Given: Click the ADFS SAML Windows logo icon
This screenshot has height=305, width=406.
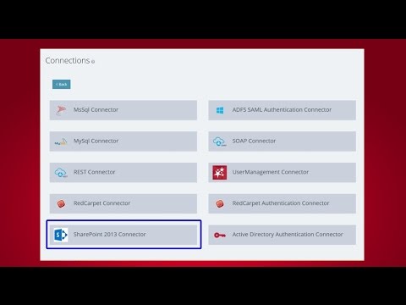Looking at the screenshot, I should [220, 110].
